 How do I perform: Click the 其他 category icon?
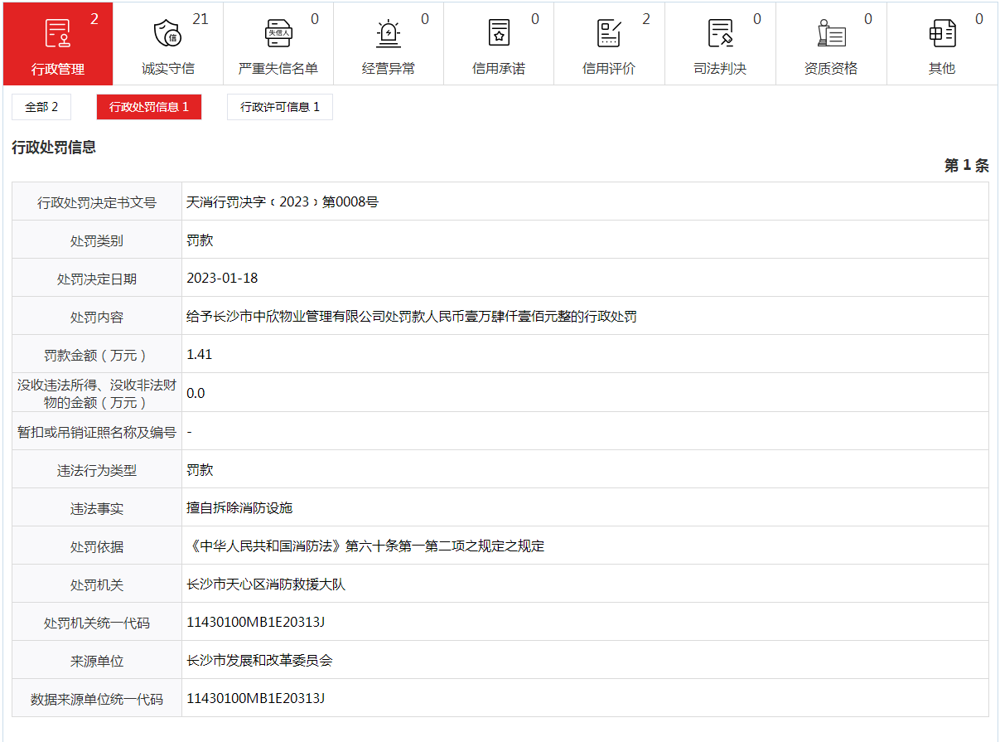tap(941, 33)
